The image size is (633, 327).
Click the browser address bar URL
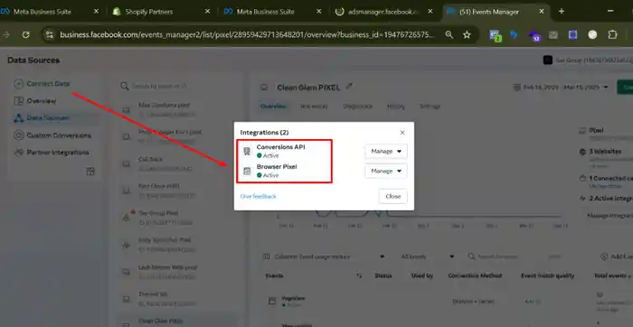point(247,35)
